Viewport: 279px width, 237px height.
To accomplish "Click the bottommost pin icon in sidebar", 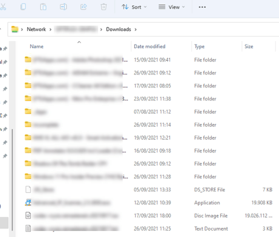I will coord(5,156).
